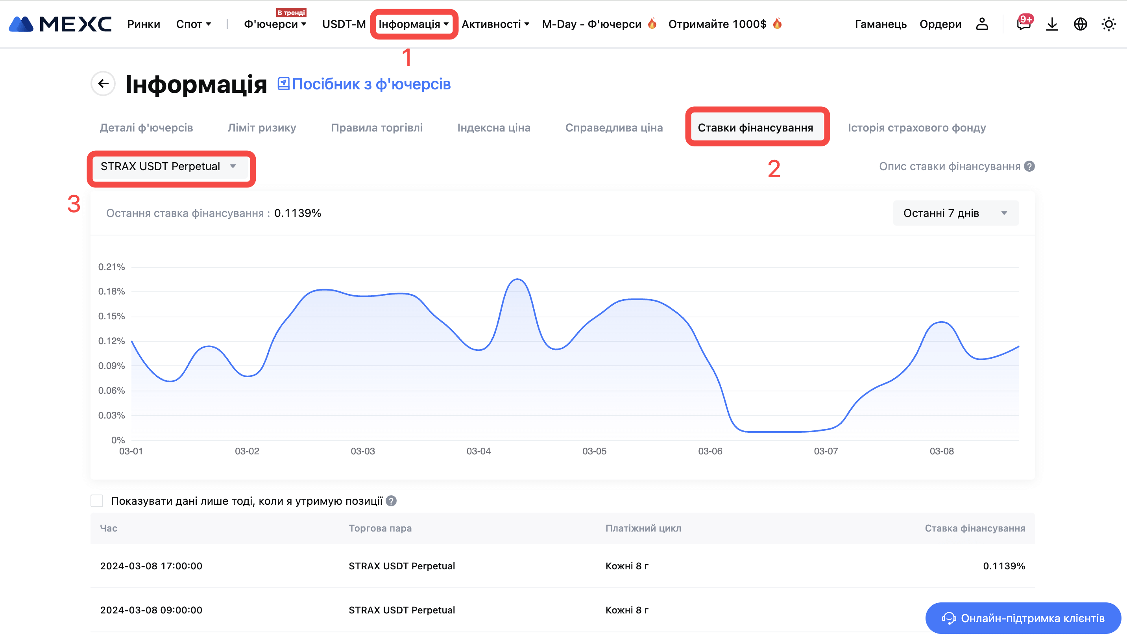
Task: Open user profile icon
Action: 982,24
